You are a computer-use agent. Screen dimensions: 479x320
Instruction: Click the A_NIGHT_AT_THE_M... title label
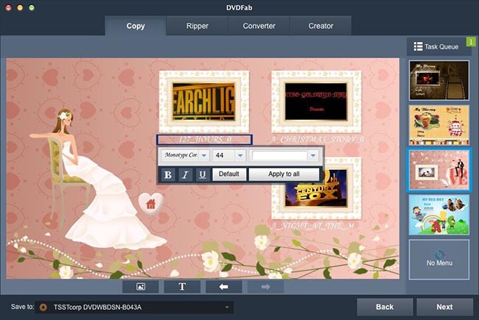pyautogui.click(x=317, y=227)
